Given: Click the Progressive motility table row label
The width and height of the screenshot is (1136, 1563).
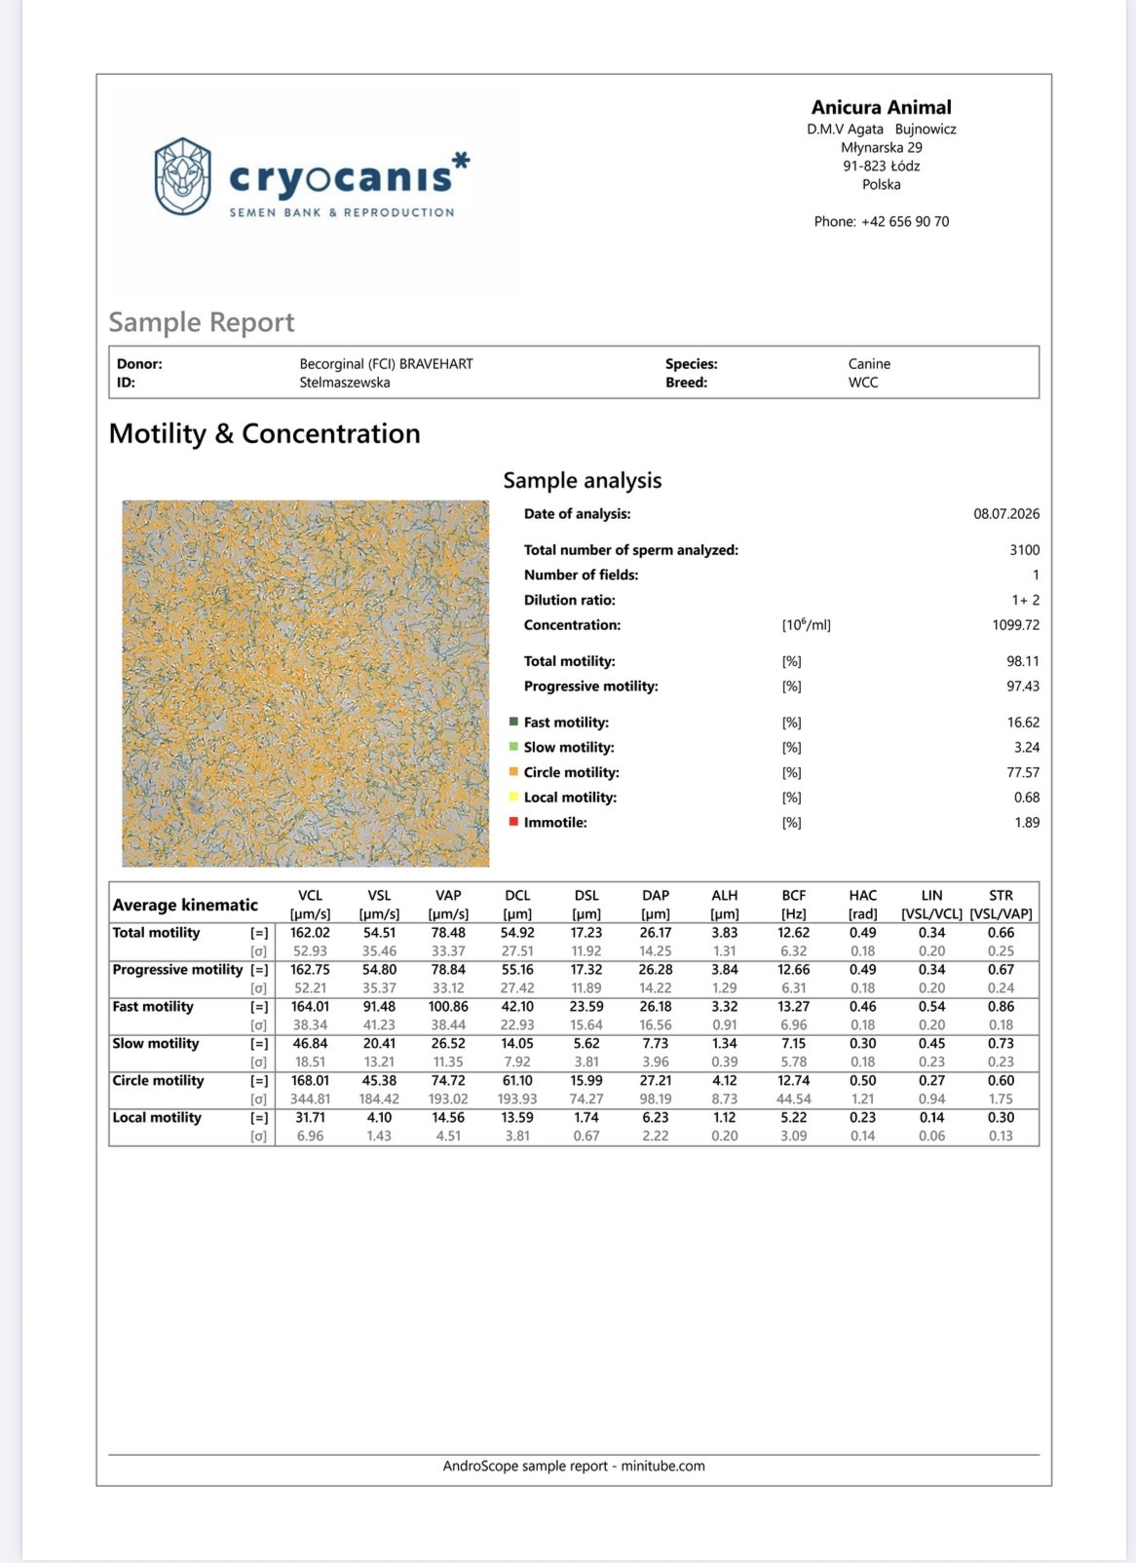Looking at the screenshot, I should click(x=177, y=970).
